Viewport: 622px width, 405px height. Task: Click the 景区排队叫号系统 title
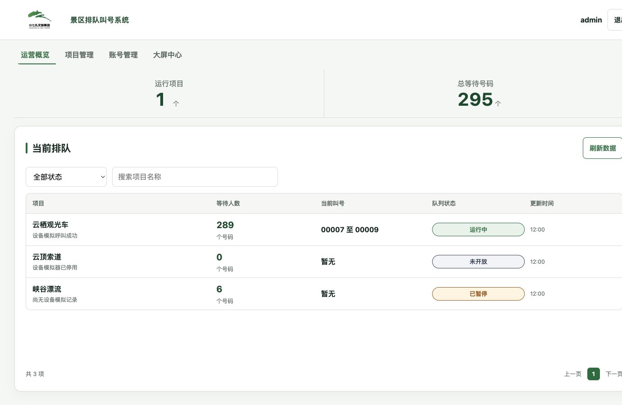[100, 20]
